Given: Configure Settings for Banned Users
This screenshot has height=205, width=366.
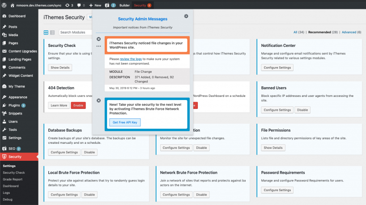Looking at the screenshot, I should click(277, 110).
